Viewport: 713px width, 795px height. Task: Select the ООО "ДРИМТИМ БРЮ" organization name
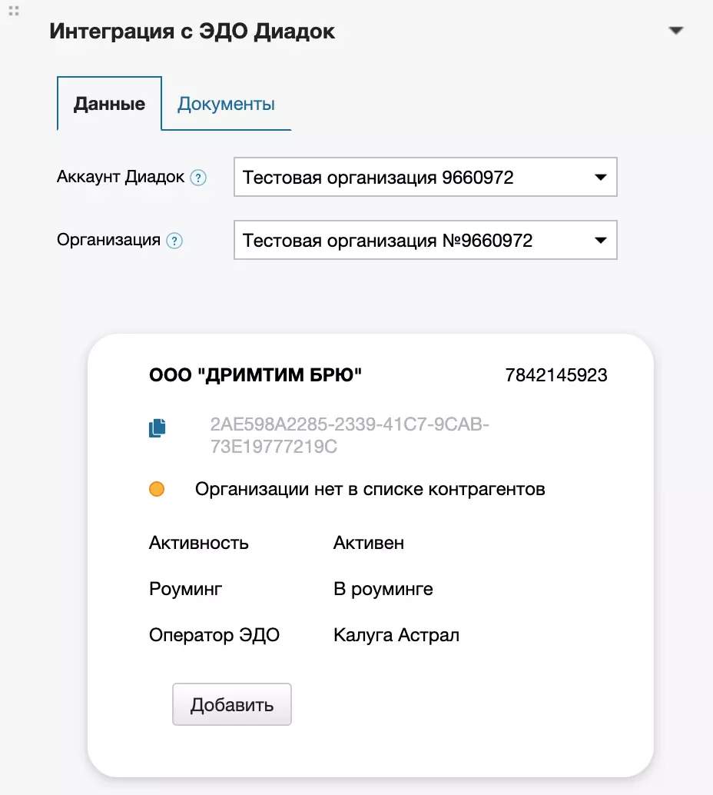click(x=255, y=375)
